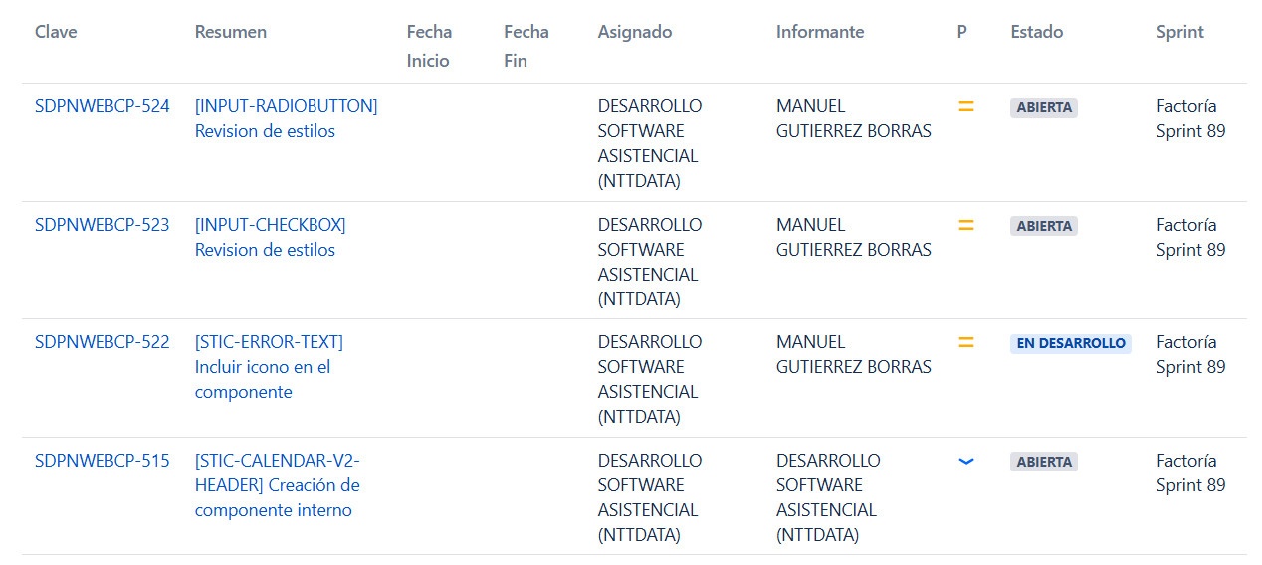Open issue key SDPNWEBCP-523
This screenshot has height=565, width=1262.
103,225
